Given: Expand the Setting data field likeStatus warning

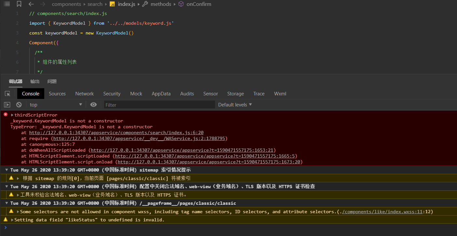Looking at the screenshot, I should point(12,220).
